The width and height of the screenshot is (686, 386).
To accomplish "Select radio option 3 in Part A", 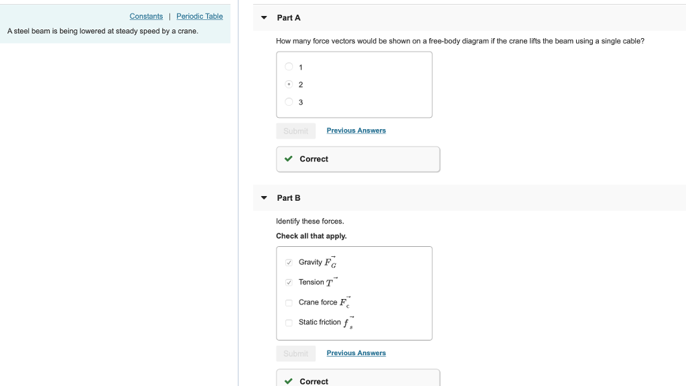I will [289, 102].
